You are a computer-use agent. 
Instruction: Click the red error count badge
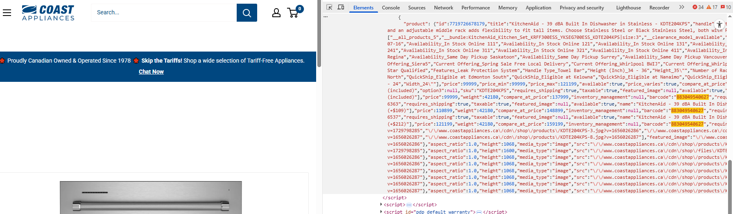pos(698,7)
